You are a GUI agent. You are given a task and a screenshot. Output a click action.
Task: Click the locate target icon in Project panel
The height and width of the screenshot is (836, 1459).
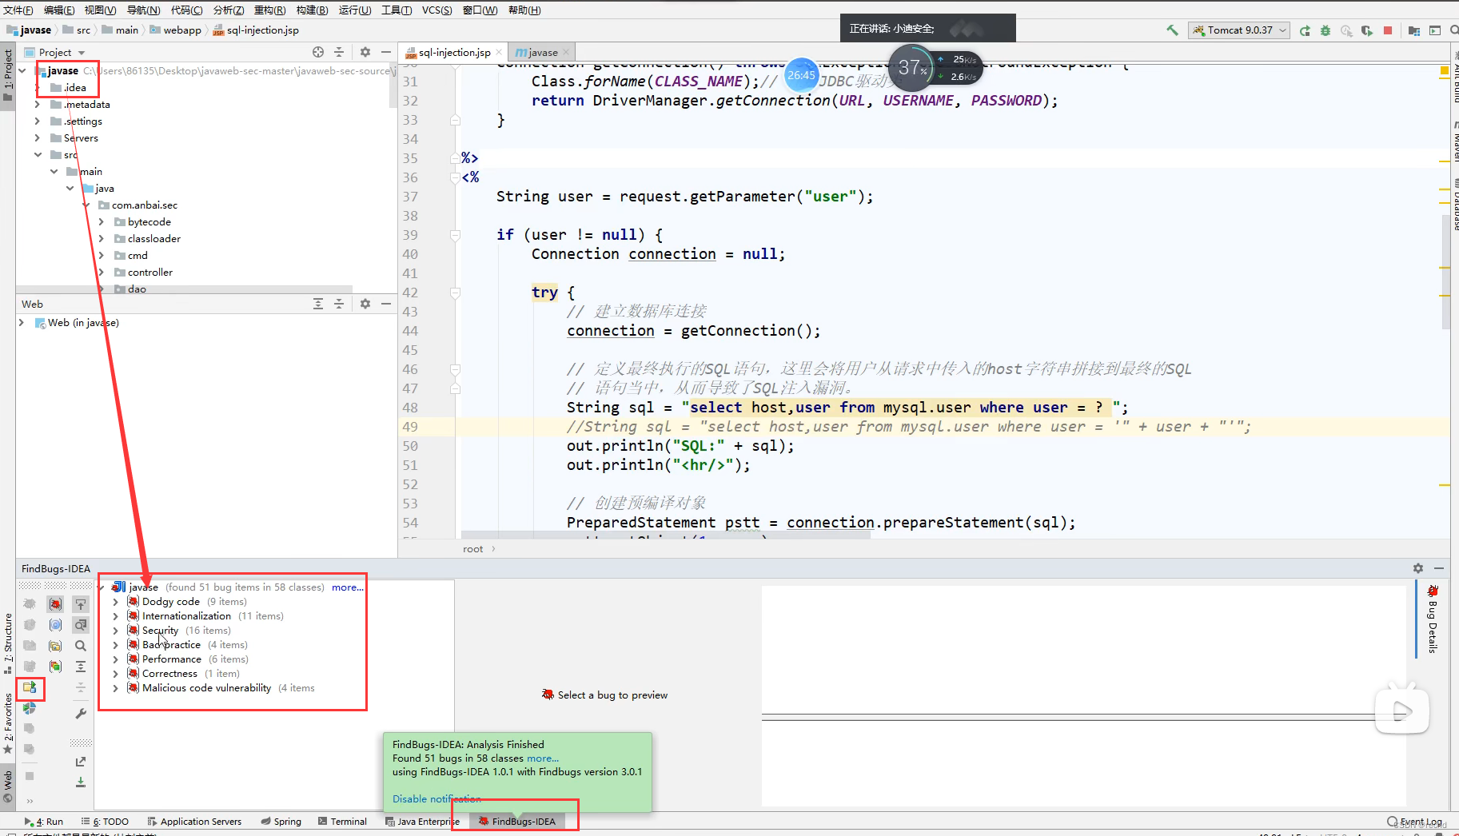tap(318, 52)
